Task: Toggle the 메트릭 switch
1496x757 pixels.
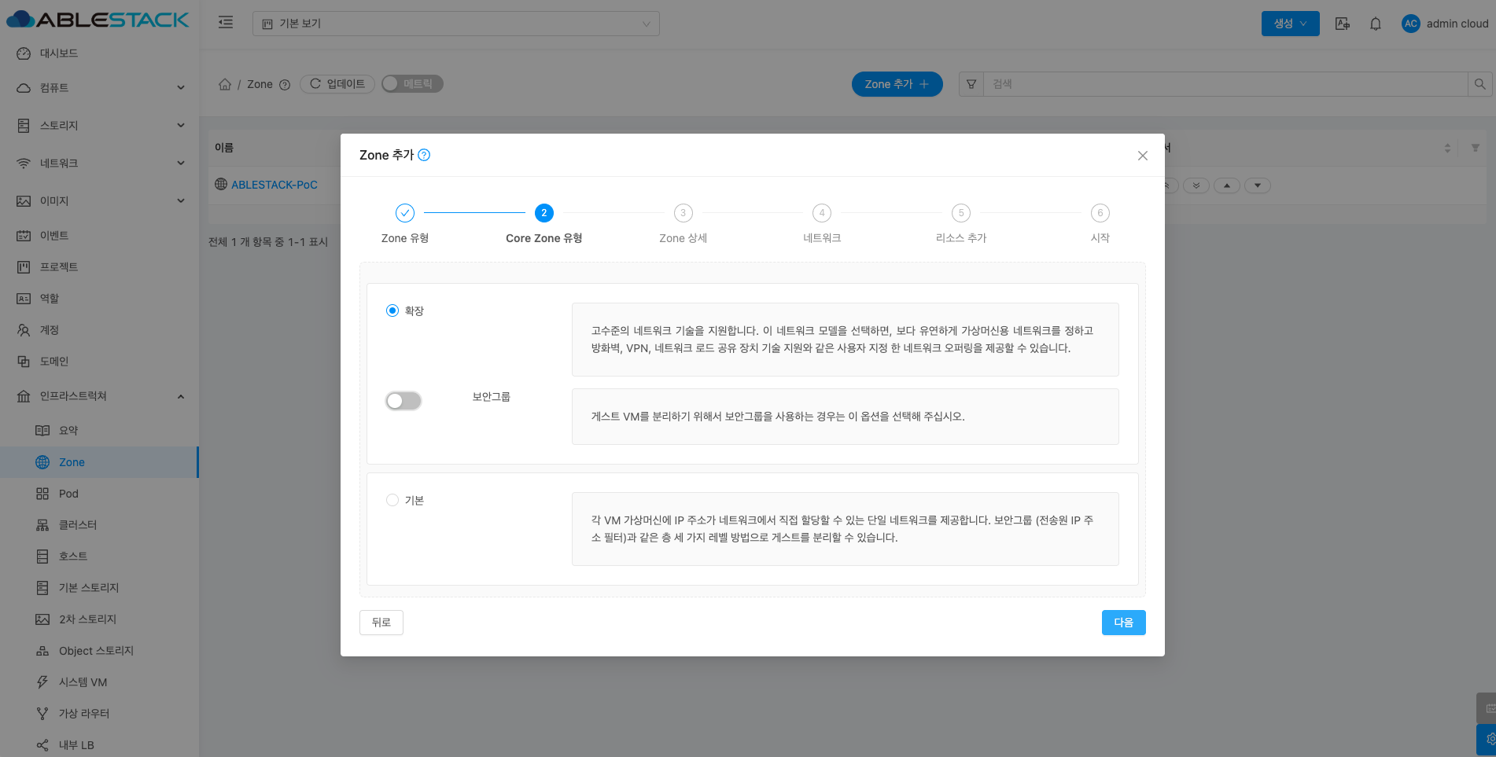Action: pyautogui.click(x=412, y=84)
